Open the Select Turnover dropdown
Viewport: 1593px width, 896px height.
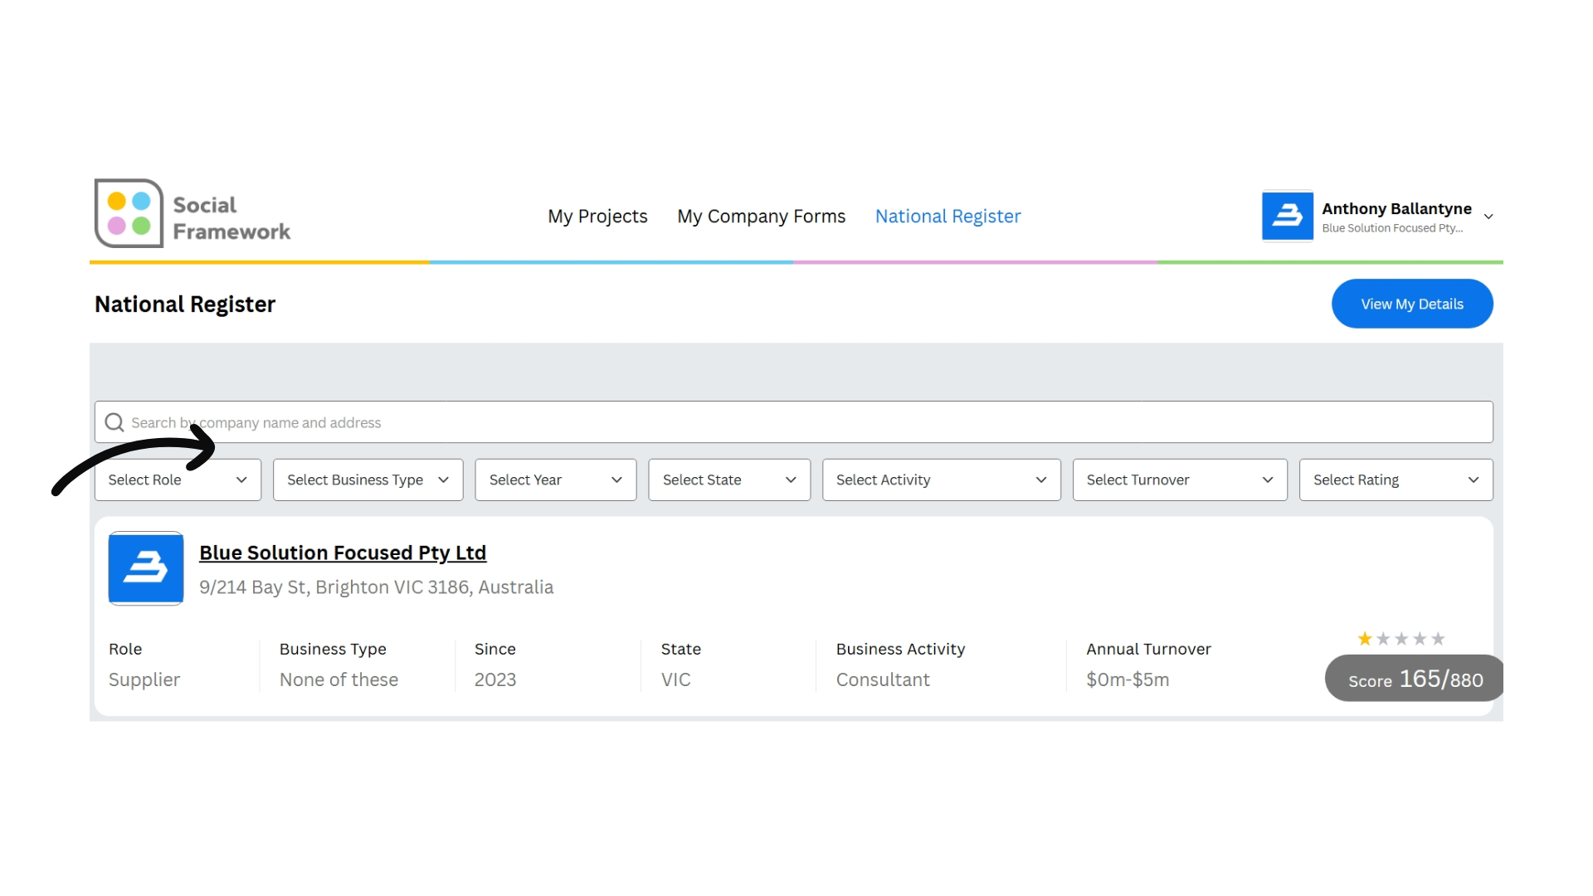tap(1180, 480)
